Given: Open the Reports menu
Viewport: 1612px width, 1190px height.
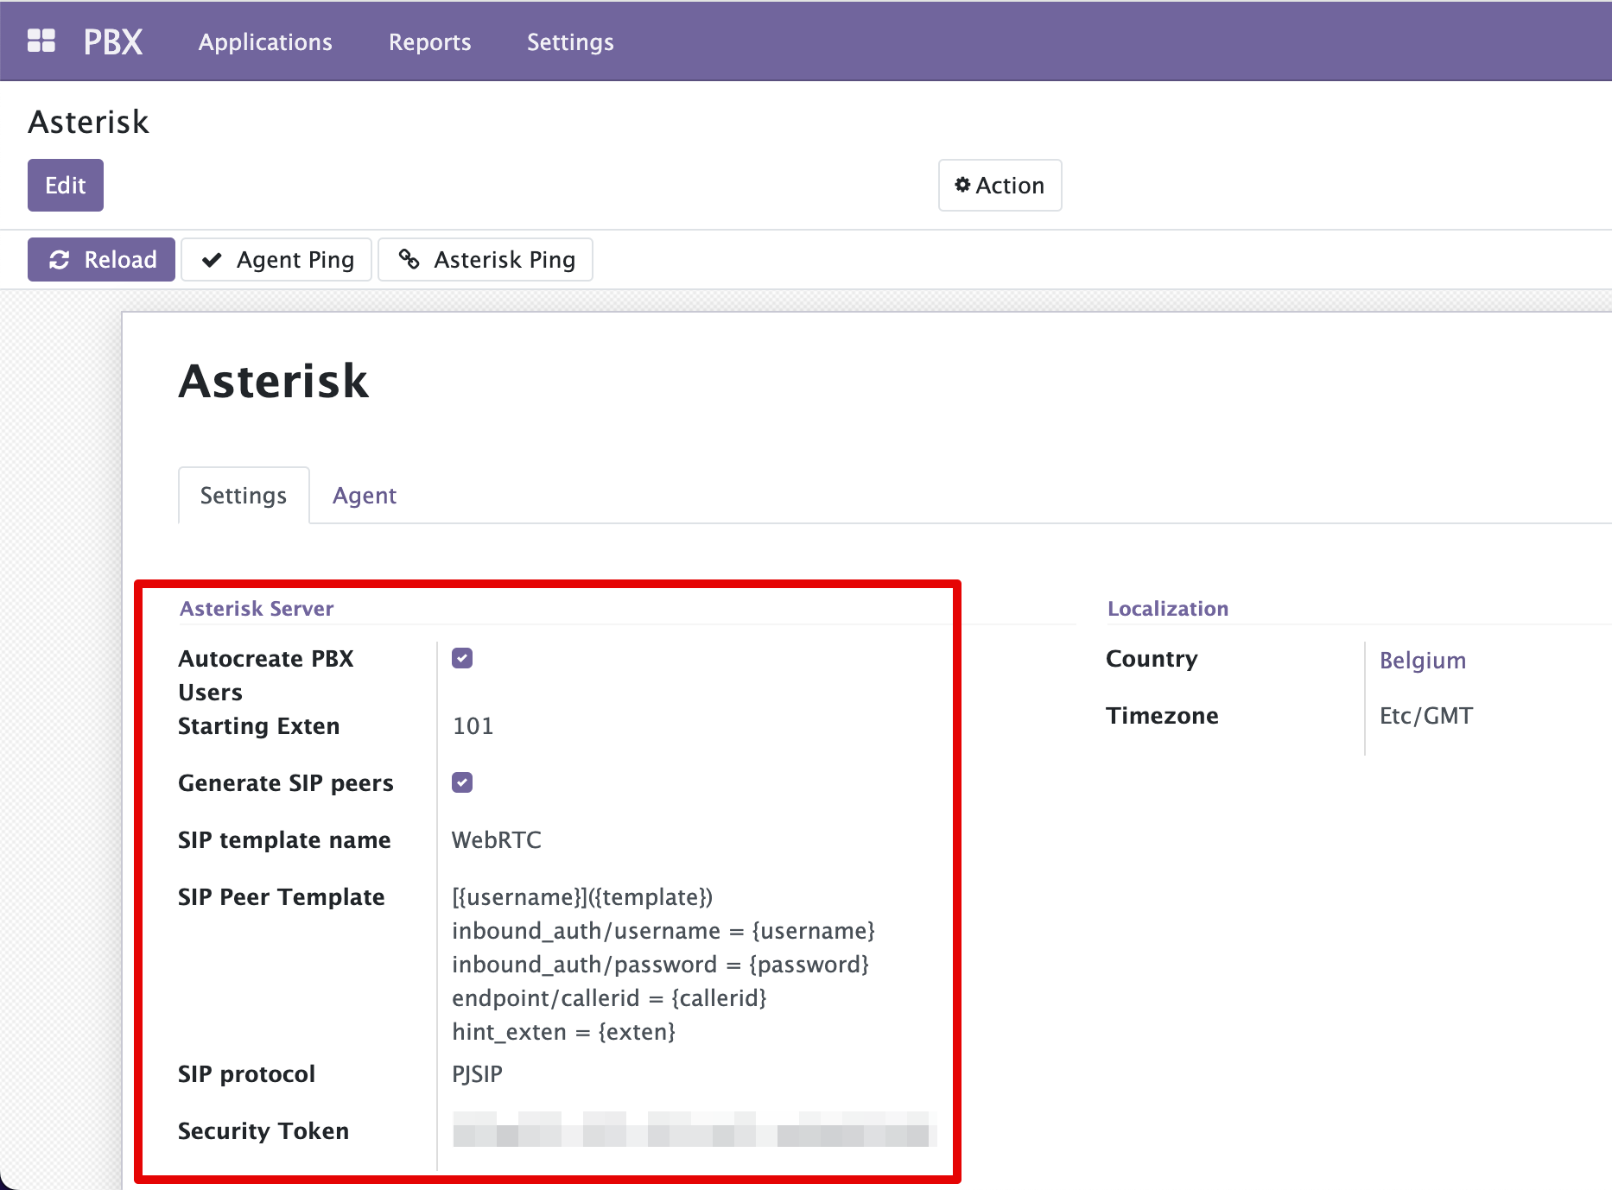Looking at the screenshot, I should coord(429,42).
